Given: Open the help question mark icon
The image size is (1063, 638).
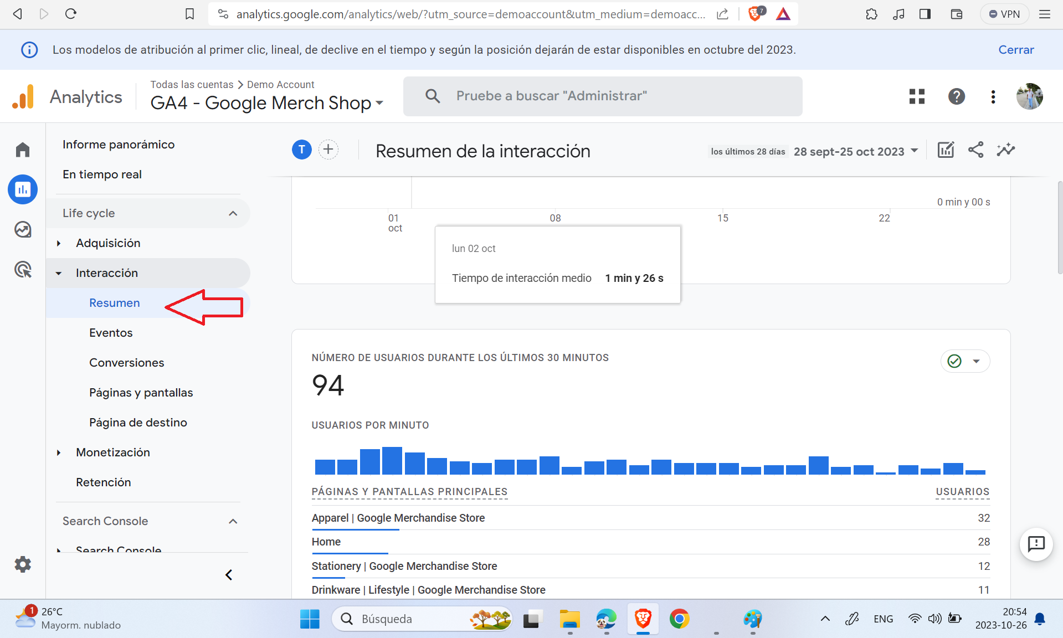Looking at the screenshot, I should (956, 96).
